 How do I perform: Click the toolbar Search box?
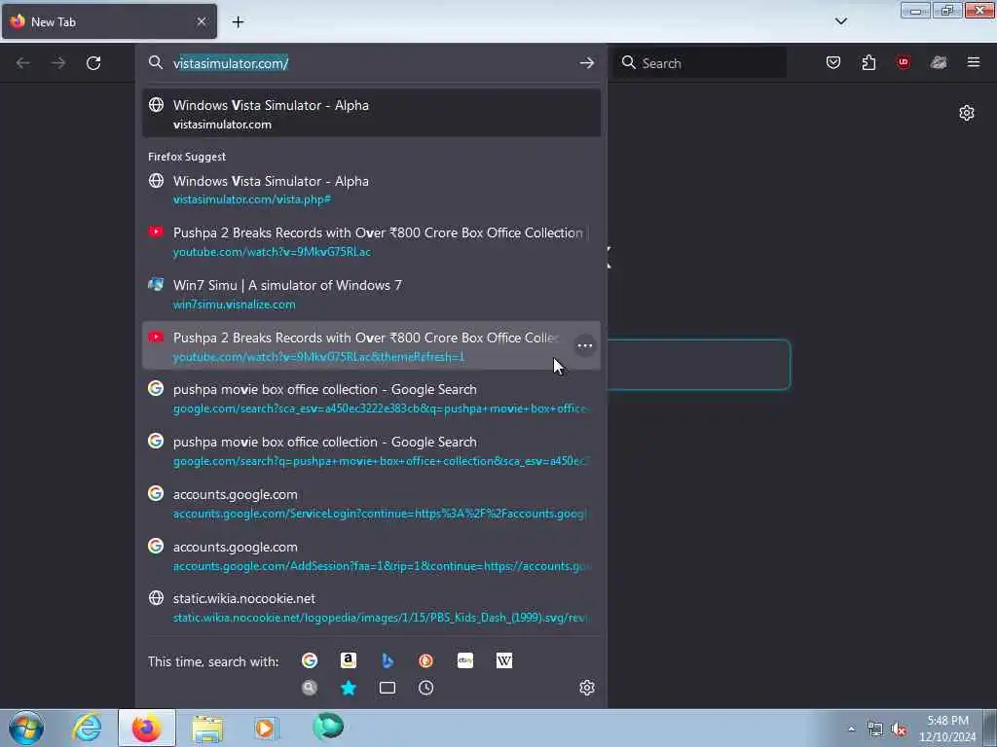coord(699,63)
